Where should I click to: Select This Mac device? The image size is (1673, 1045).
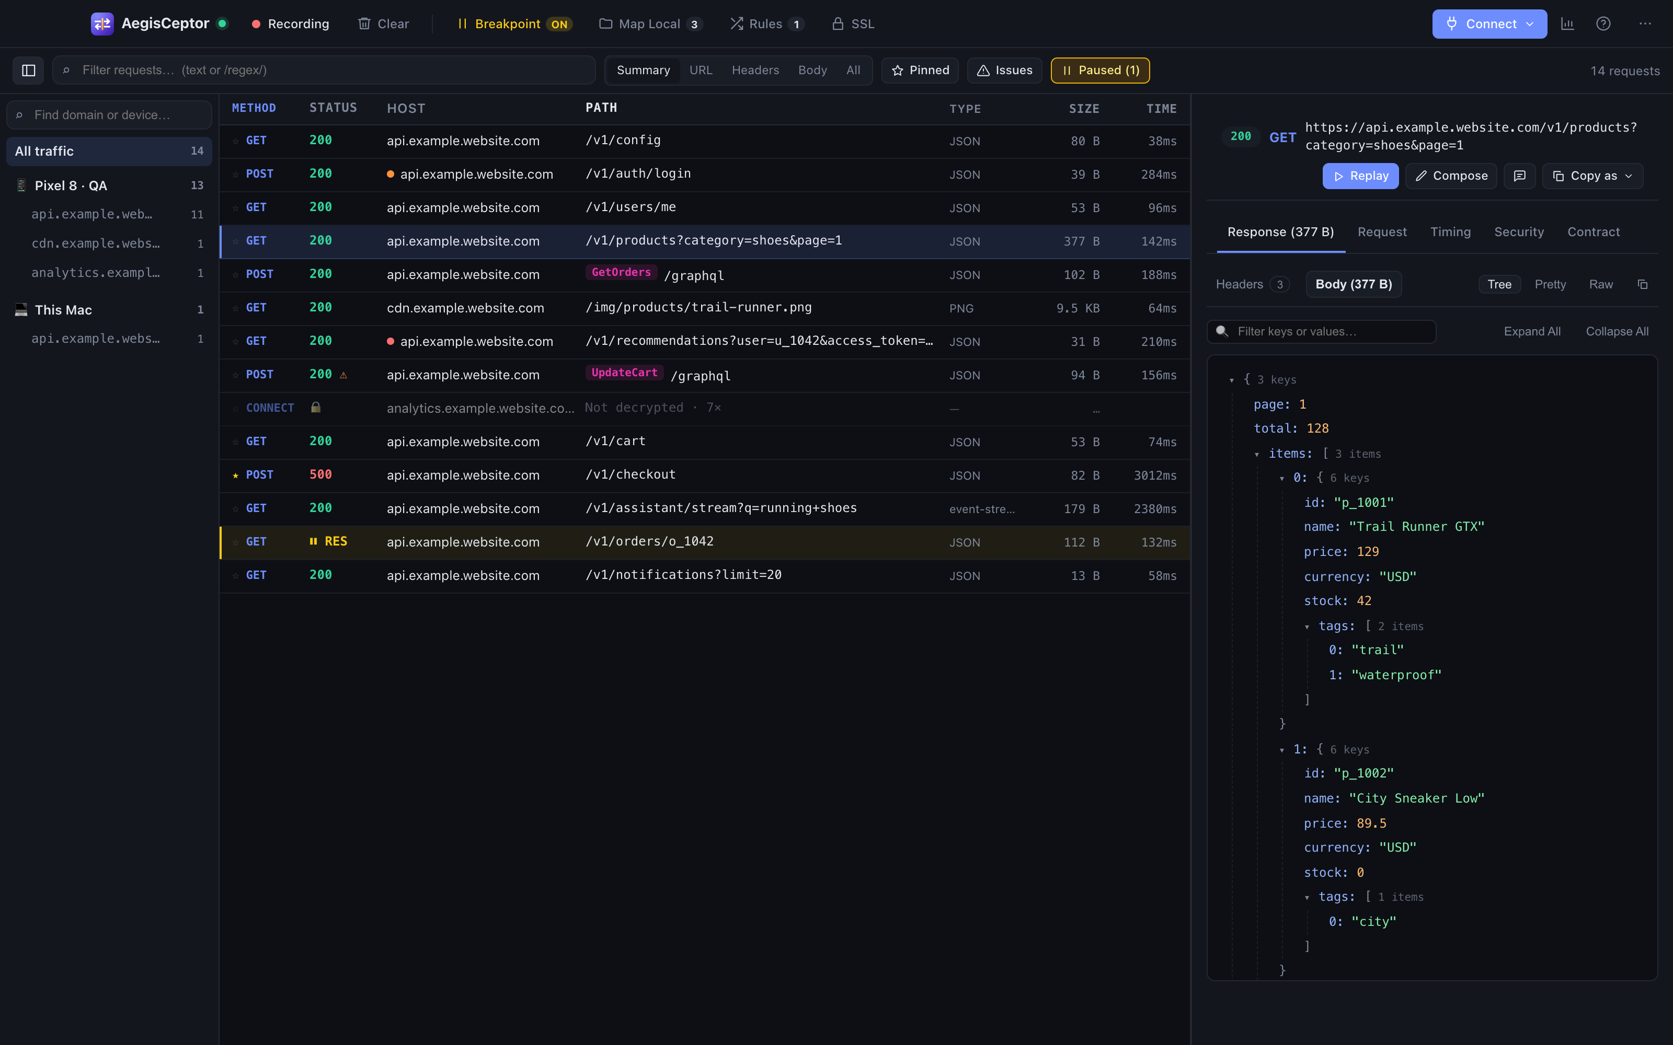[109, 310]
